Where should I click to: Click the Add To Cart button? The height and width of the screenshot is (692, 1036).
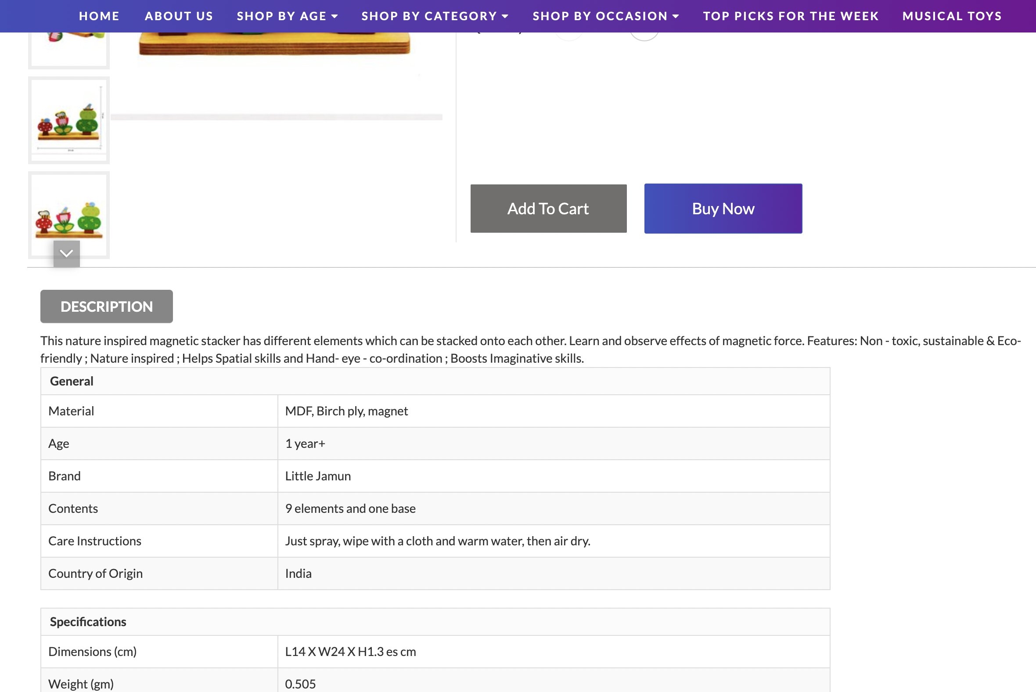[548, 209]
